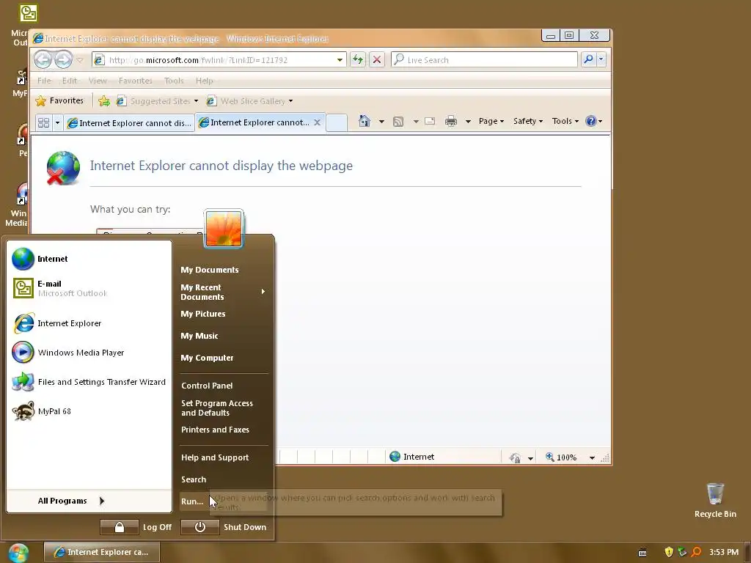Refresh the page with the green arrows icon
The image size is (751, 563).
point(357,59)
